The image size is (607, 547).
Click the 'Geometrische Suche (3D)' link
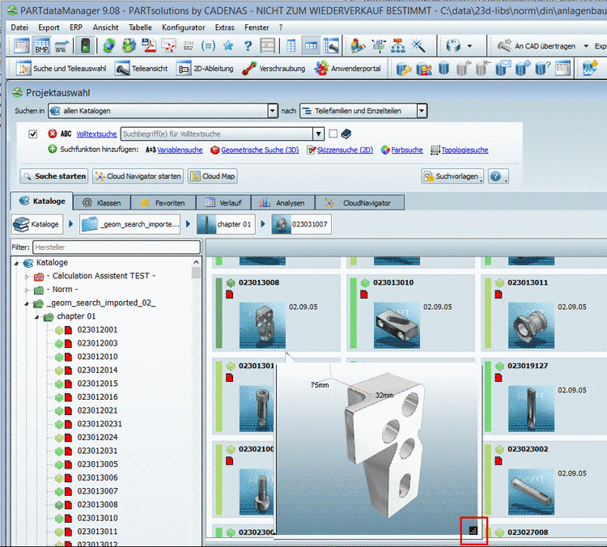click(x=259, y=150)
